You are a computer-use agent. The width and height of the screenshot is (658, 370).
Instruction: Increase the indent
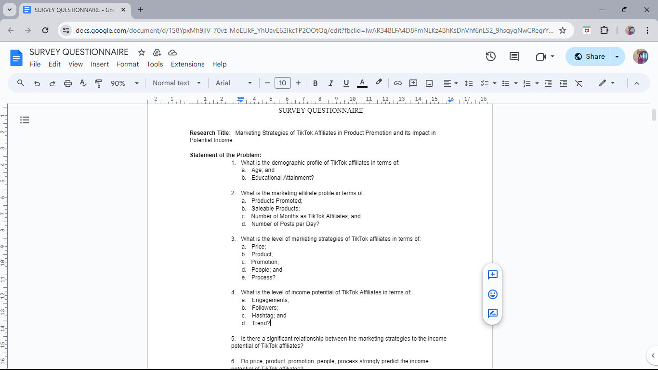tap(564, 83)
